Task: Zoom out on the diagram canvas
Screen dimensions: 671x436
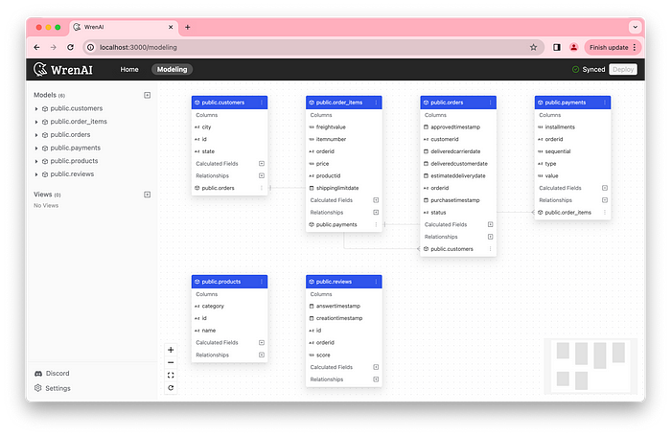Action: point(171,362)
